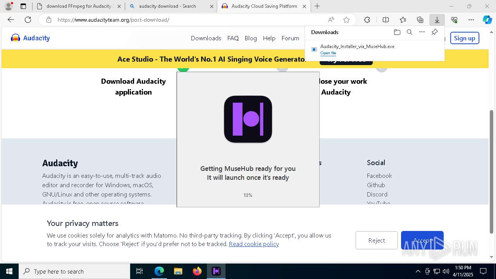This screenshot has width=496, height=279.
Task: Go to the Blog page
Action: coord(251,38)
